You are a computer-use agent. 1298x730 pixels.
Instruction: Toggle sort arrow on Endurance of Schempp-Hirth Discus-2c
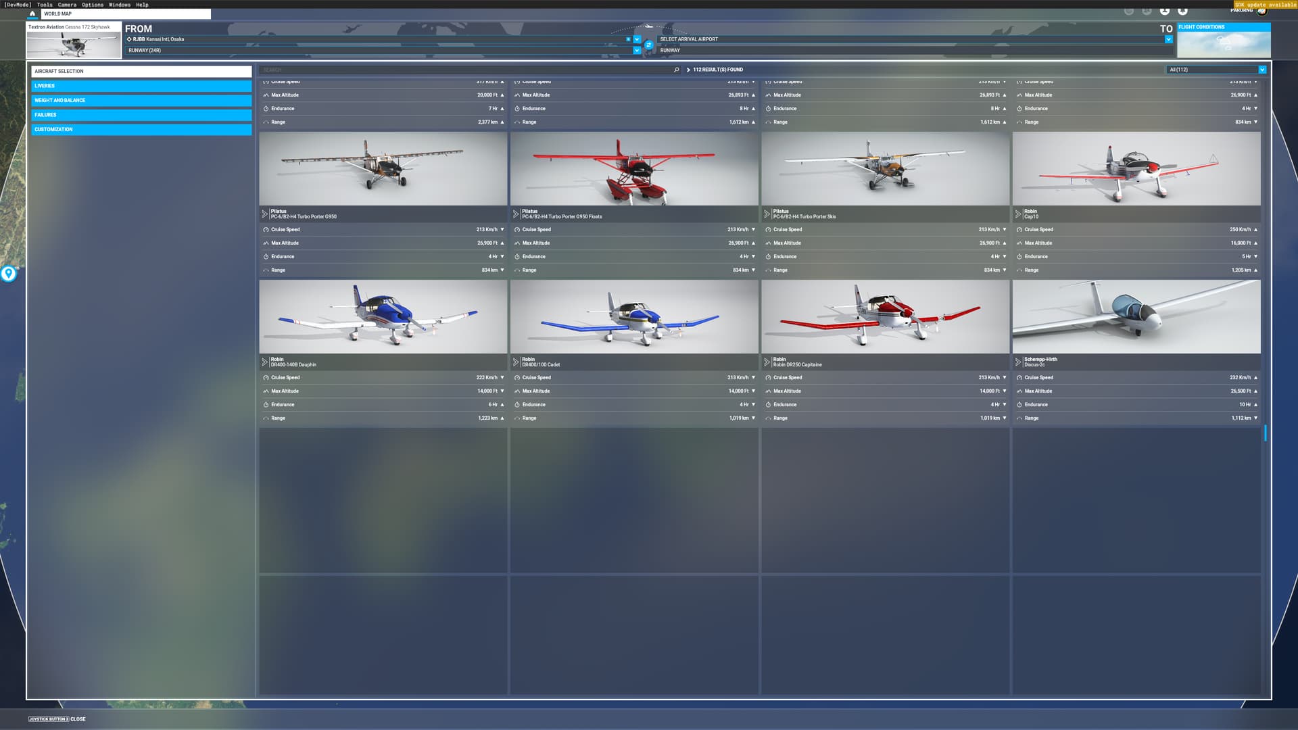[x=1255, y=404]
